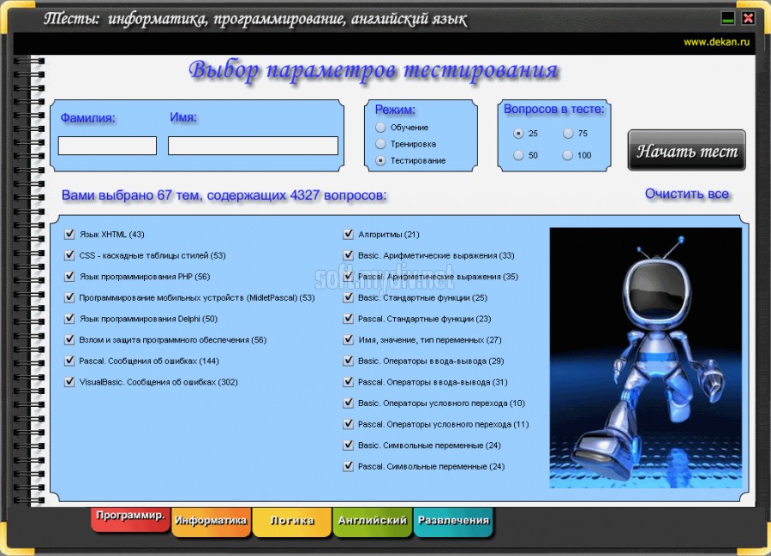Switch to the Логика tab
Viewport: 771px width, 556px height.
pos(291,521)
